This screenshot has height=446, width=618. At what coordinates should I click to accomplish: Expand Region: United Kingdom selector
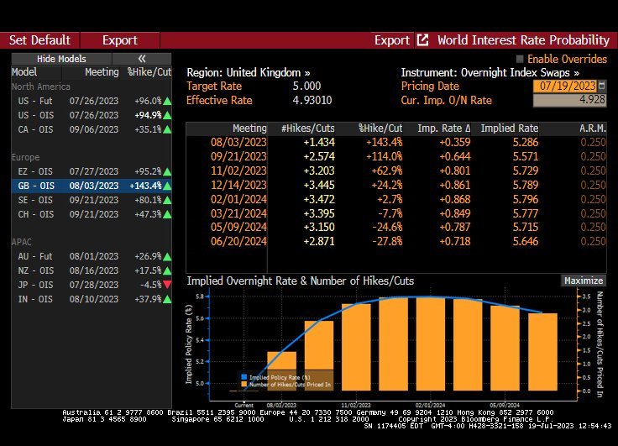click(x=248, y=73)
